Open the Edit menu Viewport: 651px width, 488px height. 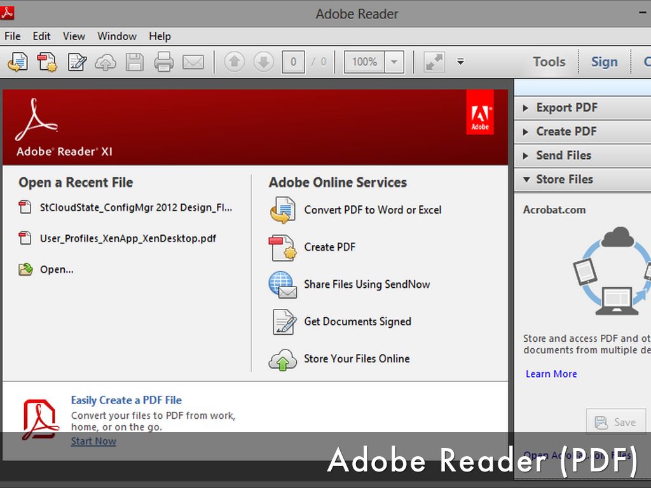click(41, 36)
